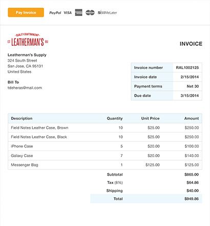
Task: Select the Leatherman's Supply company name
Action: click(x=27, y=55)
